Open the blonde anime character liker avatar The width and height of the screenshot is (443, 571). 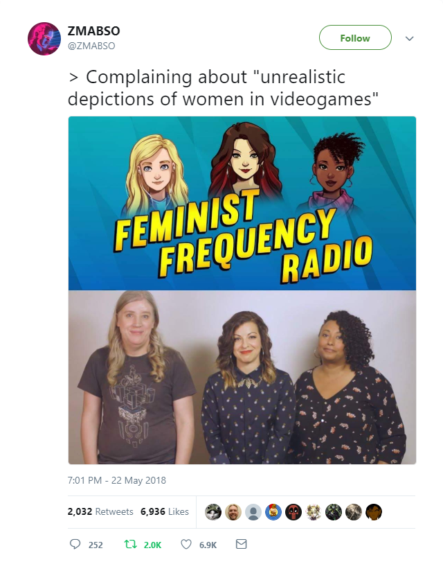314,512
